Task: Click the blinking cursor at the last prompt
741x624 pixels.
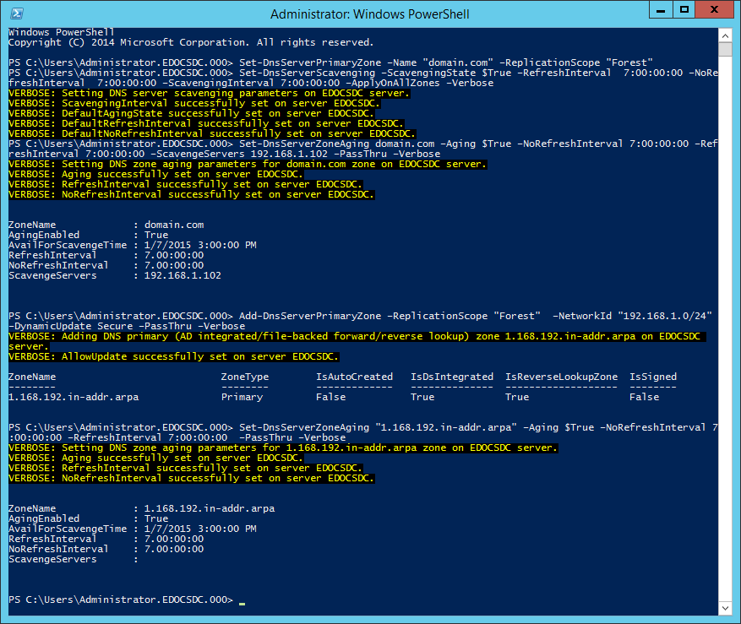Action: click(242, 600)
